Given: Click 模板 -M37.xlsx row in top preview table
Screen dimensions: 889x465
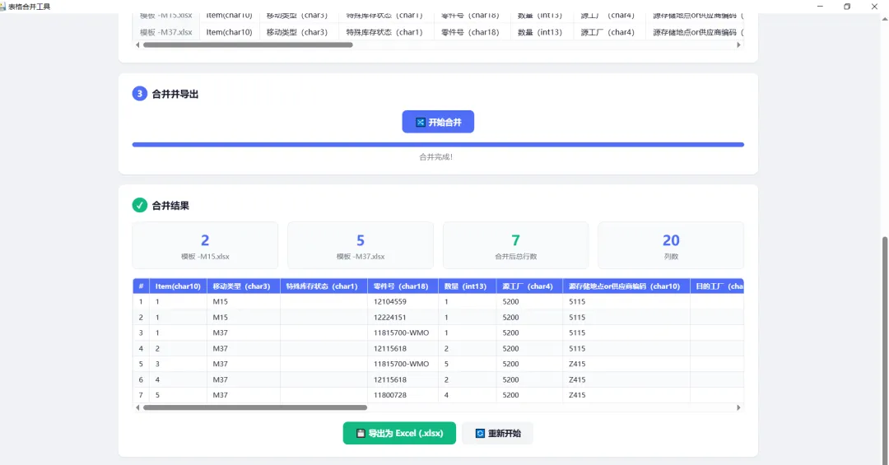Looking at the screenshot, I should (x=438, y=32).
